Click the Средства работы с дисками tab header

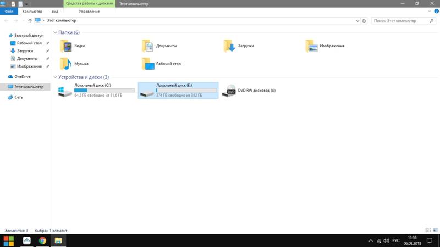pyautogui.click(x=89, y=4)
